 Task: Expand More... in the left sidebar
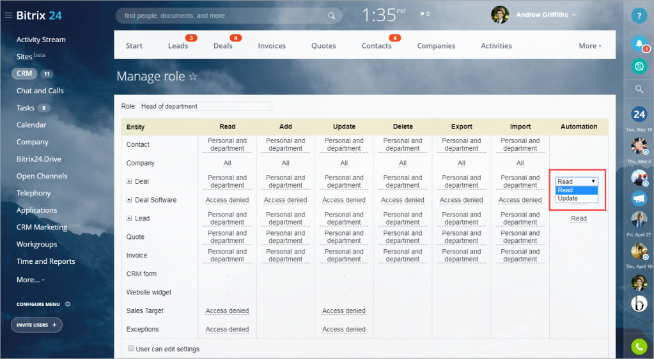[x=30, y=280]
